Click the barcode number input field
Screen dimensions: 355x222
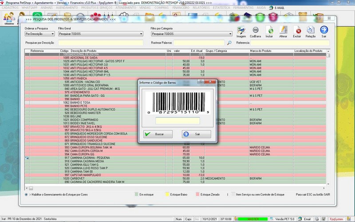click(177, 121)
